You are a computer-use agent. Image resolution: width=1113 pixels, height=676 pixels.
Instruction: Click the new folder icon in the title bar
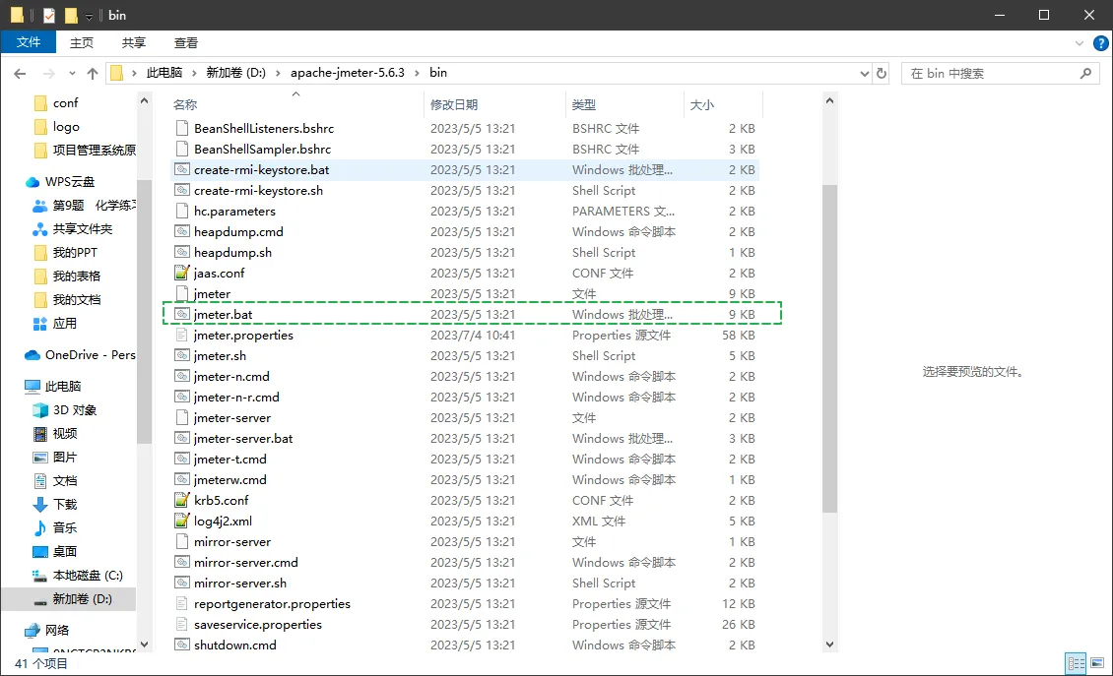coord(71,15)
